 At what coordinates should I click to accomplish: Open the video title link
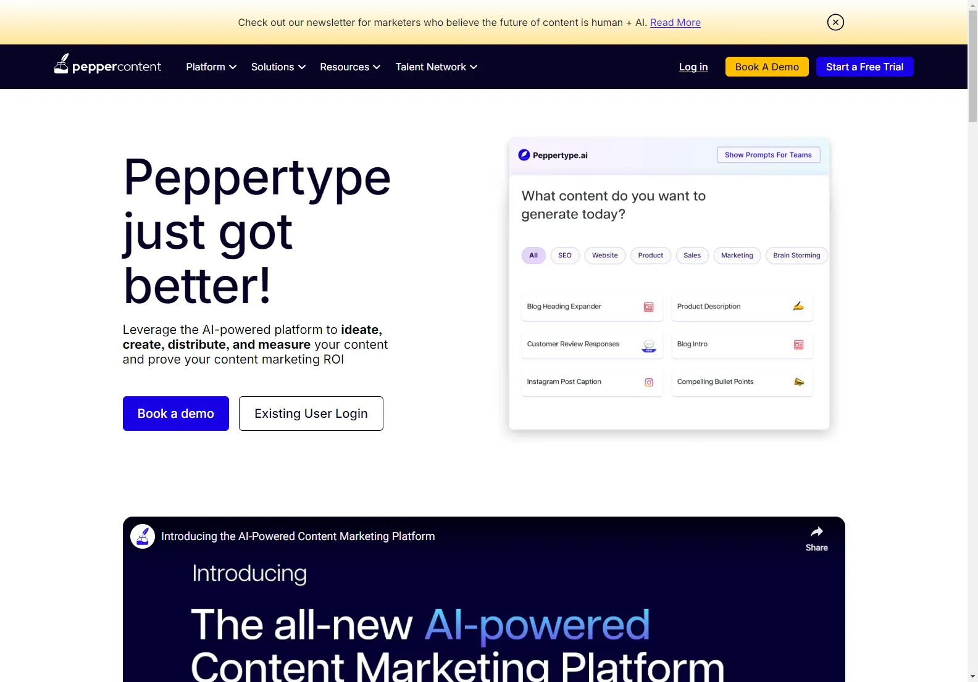point(298,536)
